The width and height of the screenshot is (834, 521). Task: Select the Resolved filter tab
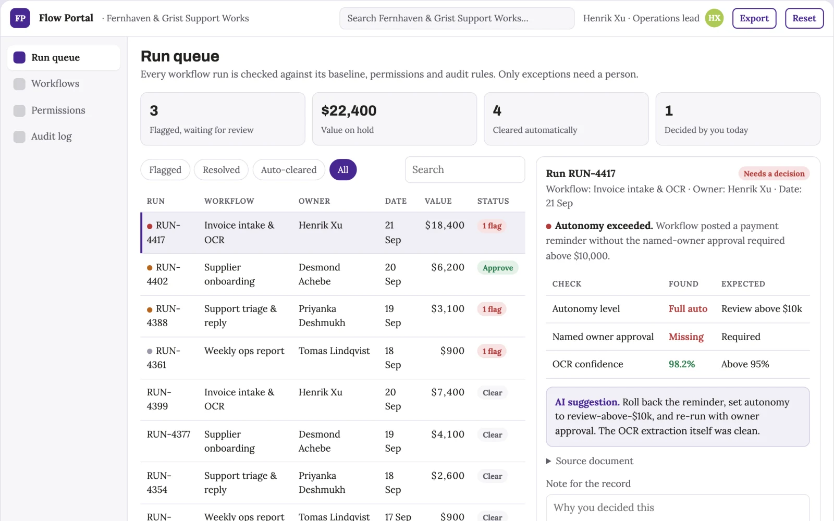coord(221,170)
